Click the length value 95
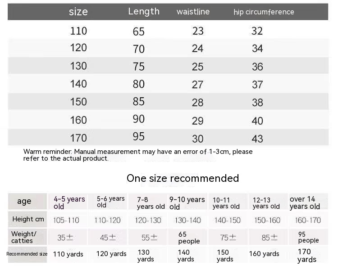 (x=139, y=136)
